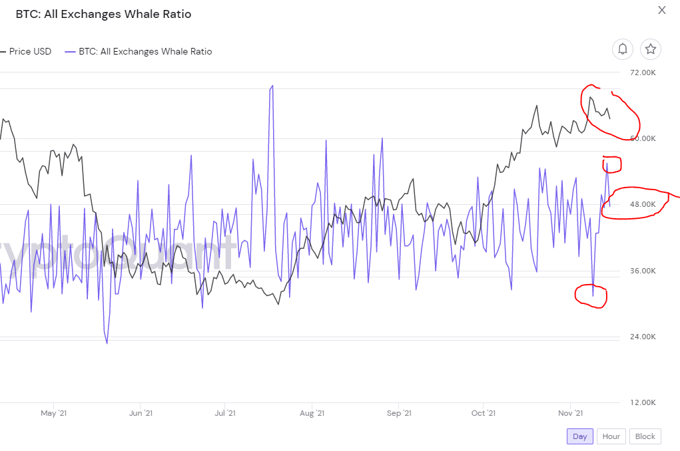Click the bell alert icon
Screen dimensions: 680x451
point(623,49)
